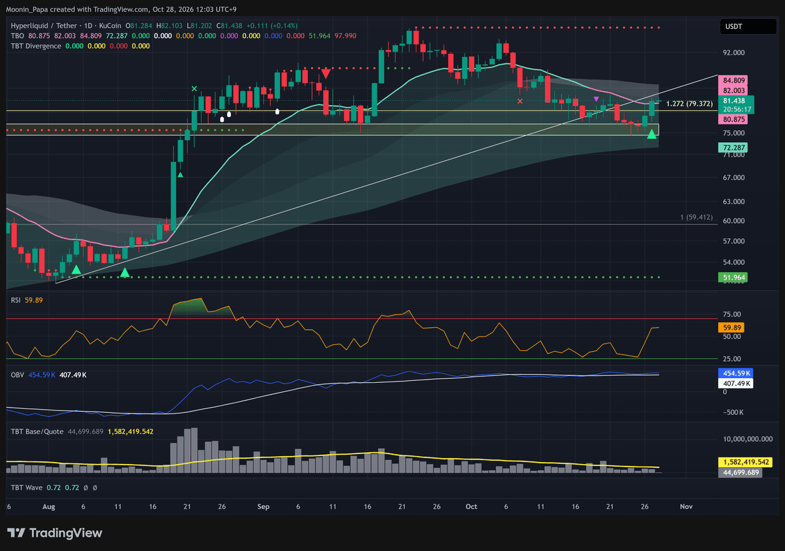Click the Aug label on the time axis
The width and height of the screenshot is (785, 551).
click(49, 507)
